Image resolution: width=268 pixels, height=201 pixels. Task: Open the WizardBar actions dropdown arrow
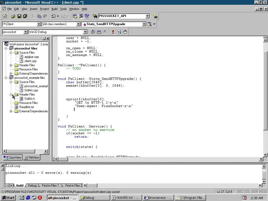coord(154,24)
